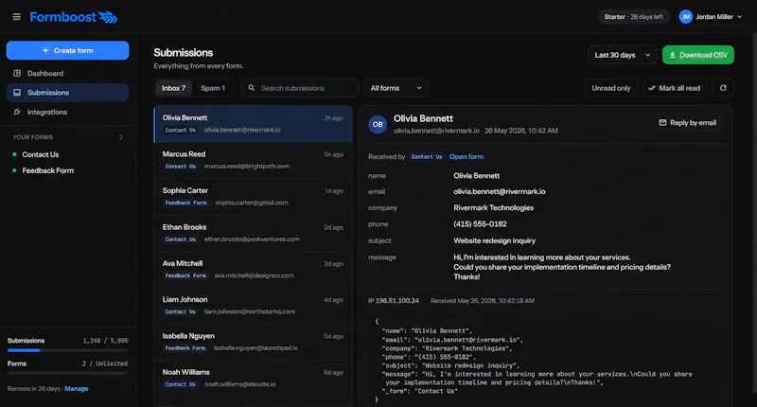Go to Dashboard in sidebar
Screen dimensions: 757x407
tap(67, 74)
